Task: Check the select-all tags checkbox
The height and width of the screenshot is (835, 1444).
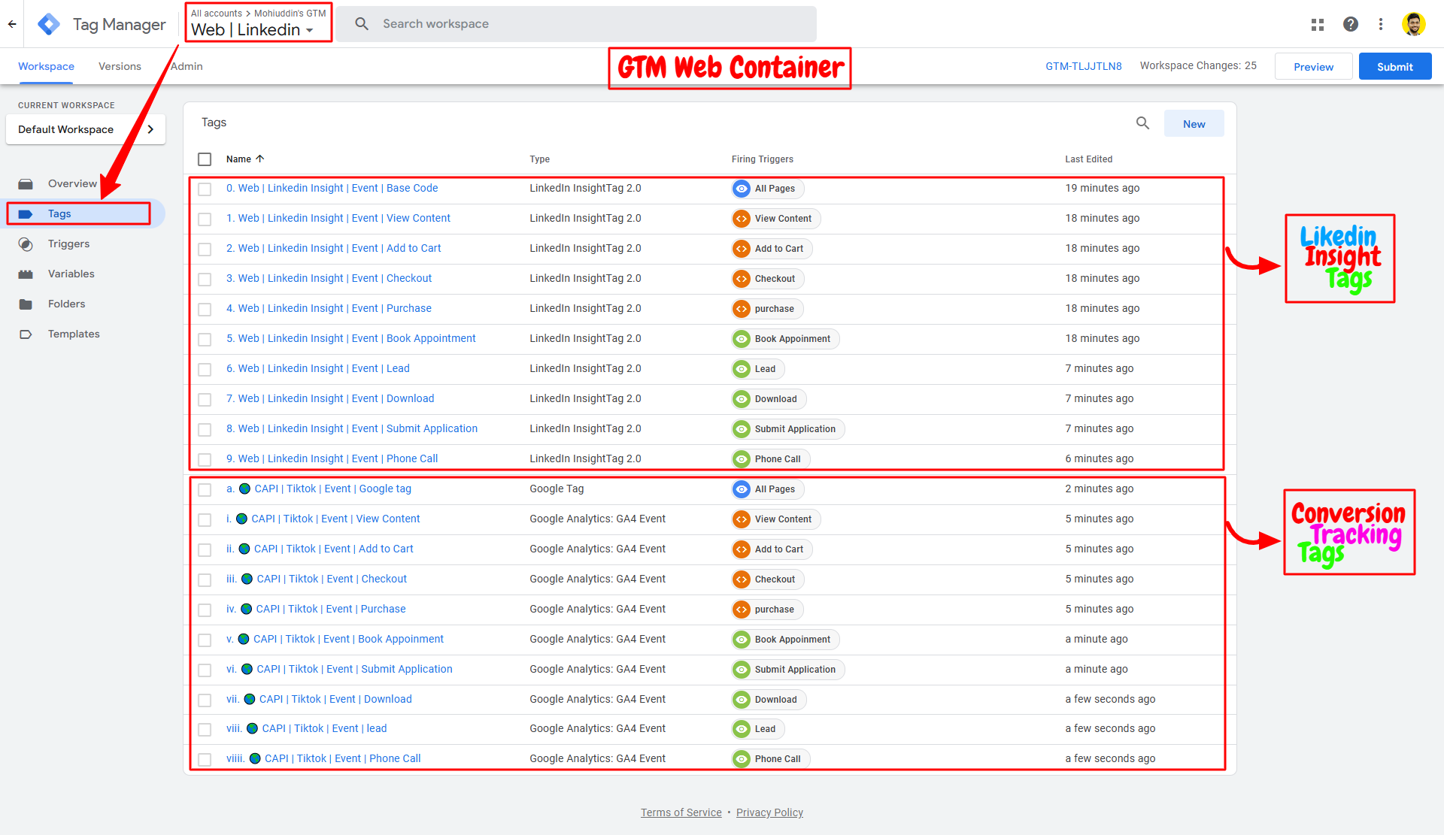Action: 205,159
